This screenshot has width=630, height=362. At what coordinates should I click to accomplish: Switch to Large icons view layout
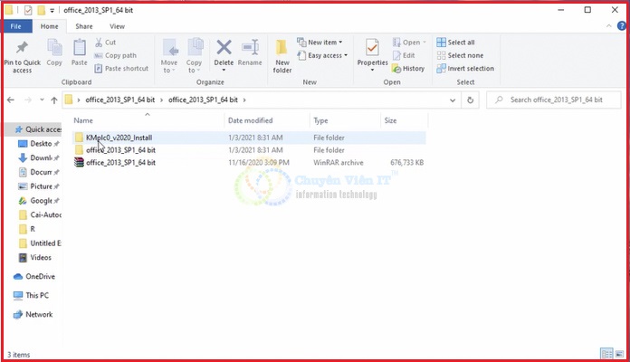click(619, 354)
